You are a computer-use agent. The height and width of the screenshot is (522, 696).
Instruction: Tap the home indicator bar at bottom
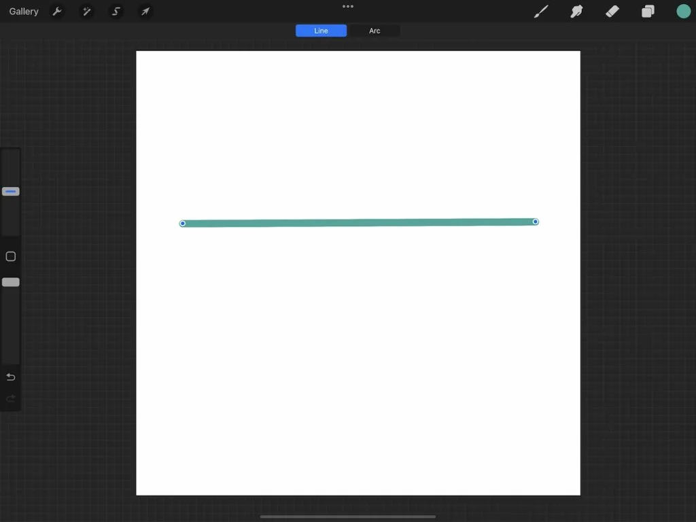click(x=347, y=517)
